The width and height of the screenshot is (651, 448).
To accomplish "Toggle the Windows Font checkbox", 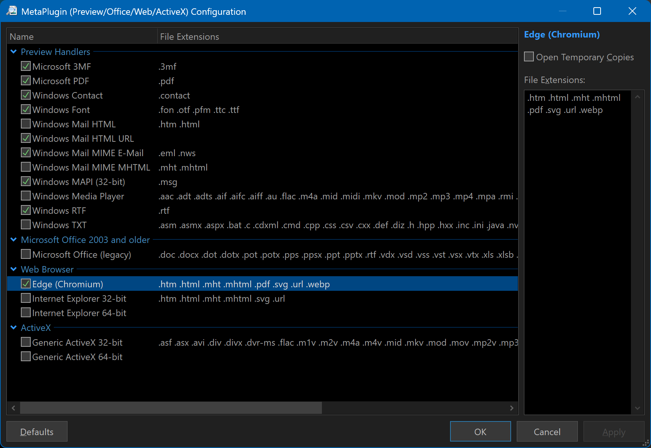I will (26, 110).
